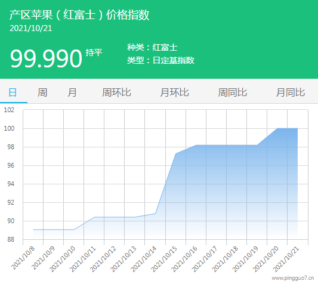Click the 2021/10/12 x-axis label
This screenshot has width=318, height=284.
coord(104,259)
